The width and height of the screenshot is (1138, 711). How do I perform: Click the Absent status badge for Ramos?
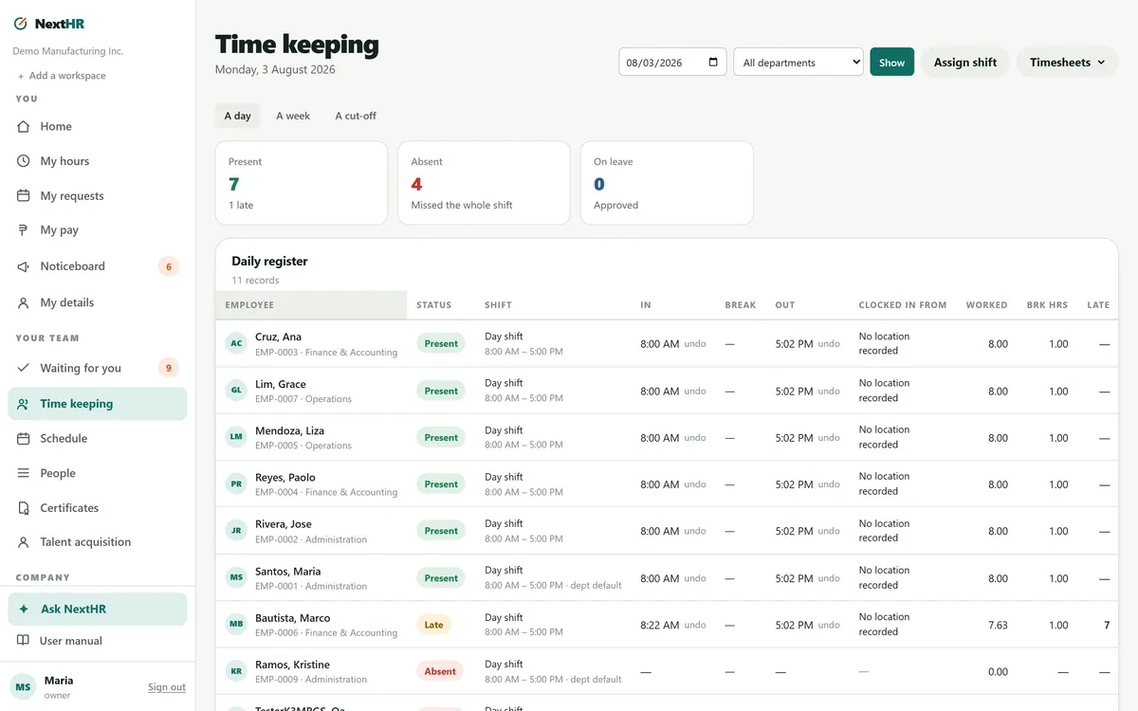click(x=440, y=671)
